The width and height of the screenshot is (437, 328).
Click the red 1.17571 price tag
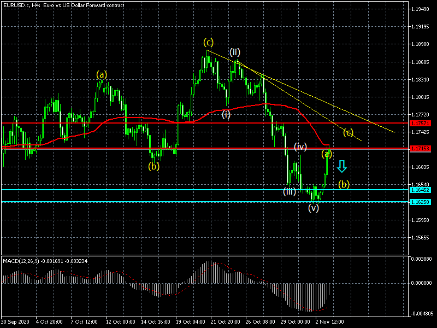click(421, 124)
